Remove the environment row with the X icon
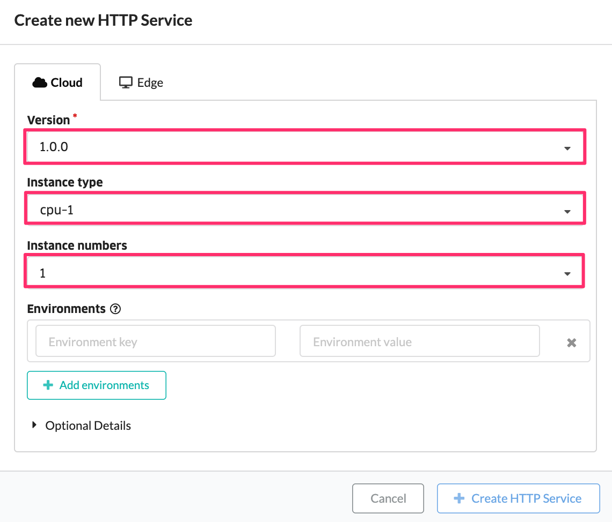This screenshot has height=522, width=612. (571, 342)
